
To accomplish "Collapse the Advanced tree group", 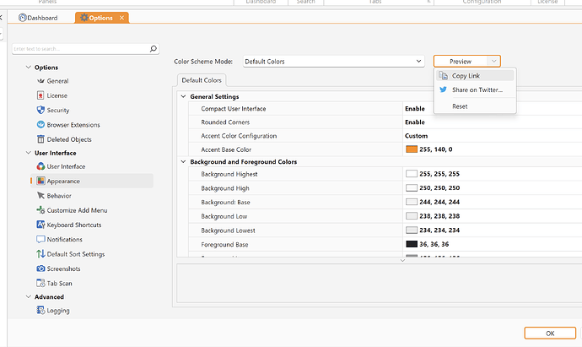I will click(x=28, y=296).
